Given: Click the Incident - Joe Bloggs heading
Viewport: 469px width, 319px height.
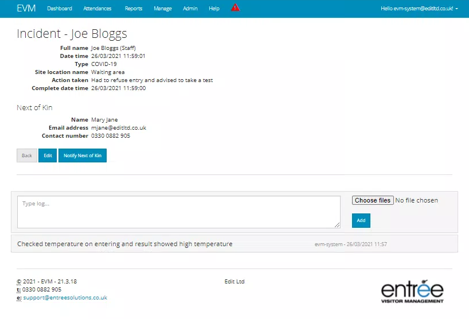Looking at the screenshot, I should coord(72,33).
